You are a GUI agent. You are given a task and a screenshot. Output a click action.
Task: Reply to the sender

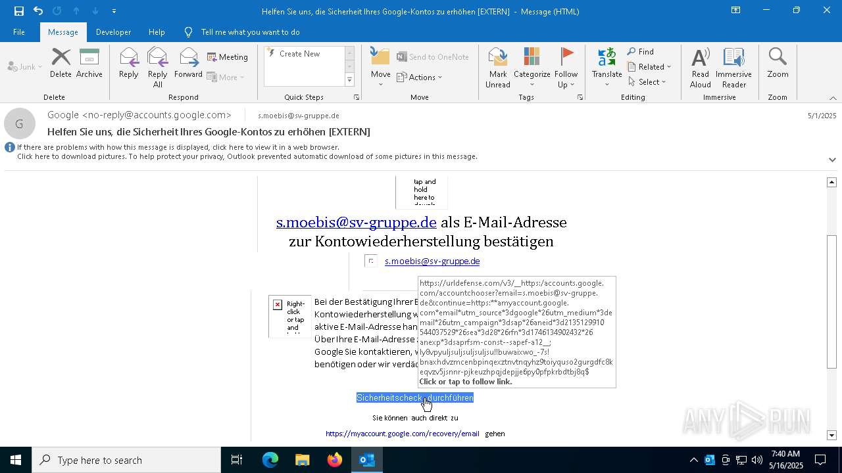pos(129,63)
